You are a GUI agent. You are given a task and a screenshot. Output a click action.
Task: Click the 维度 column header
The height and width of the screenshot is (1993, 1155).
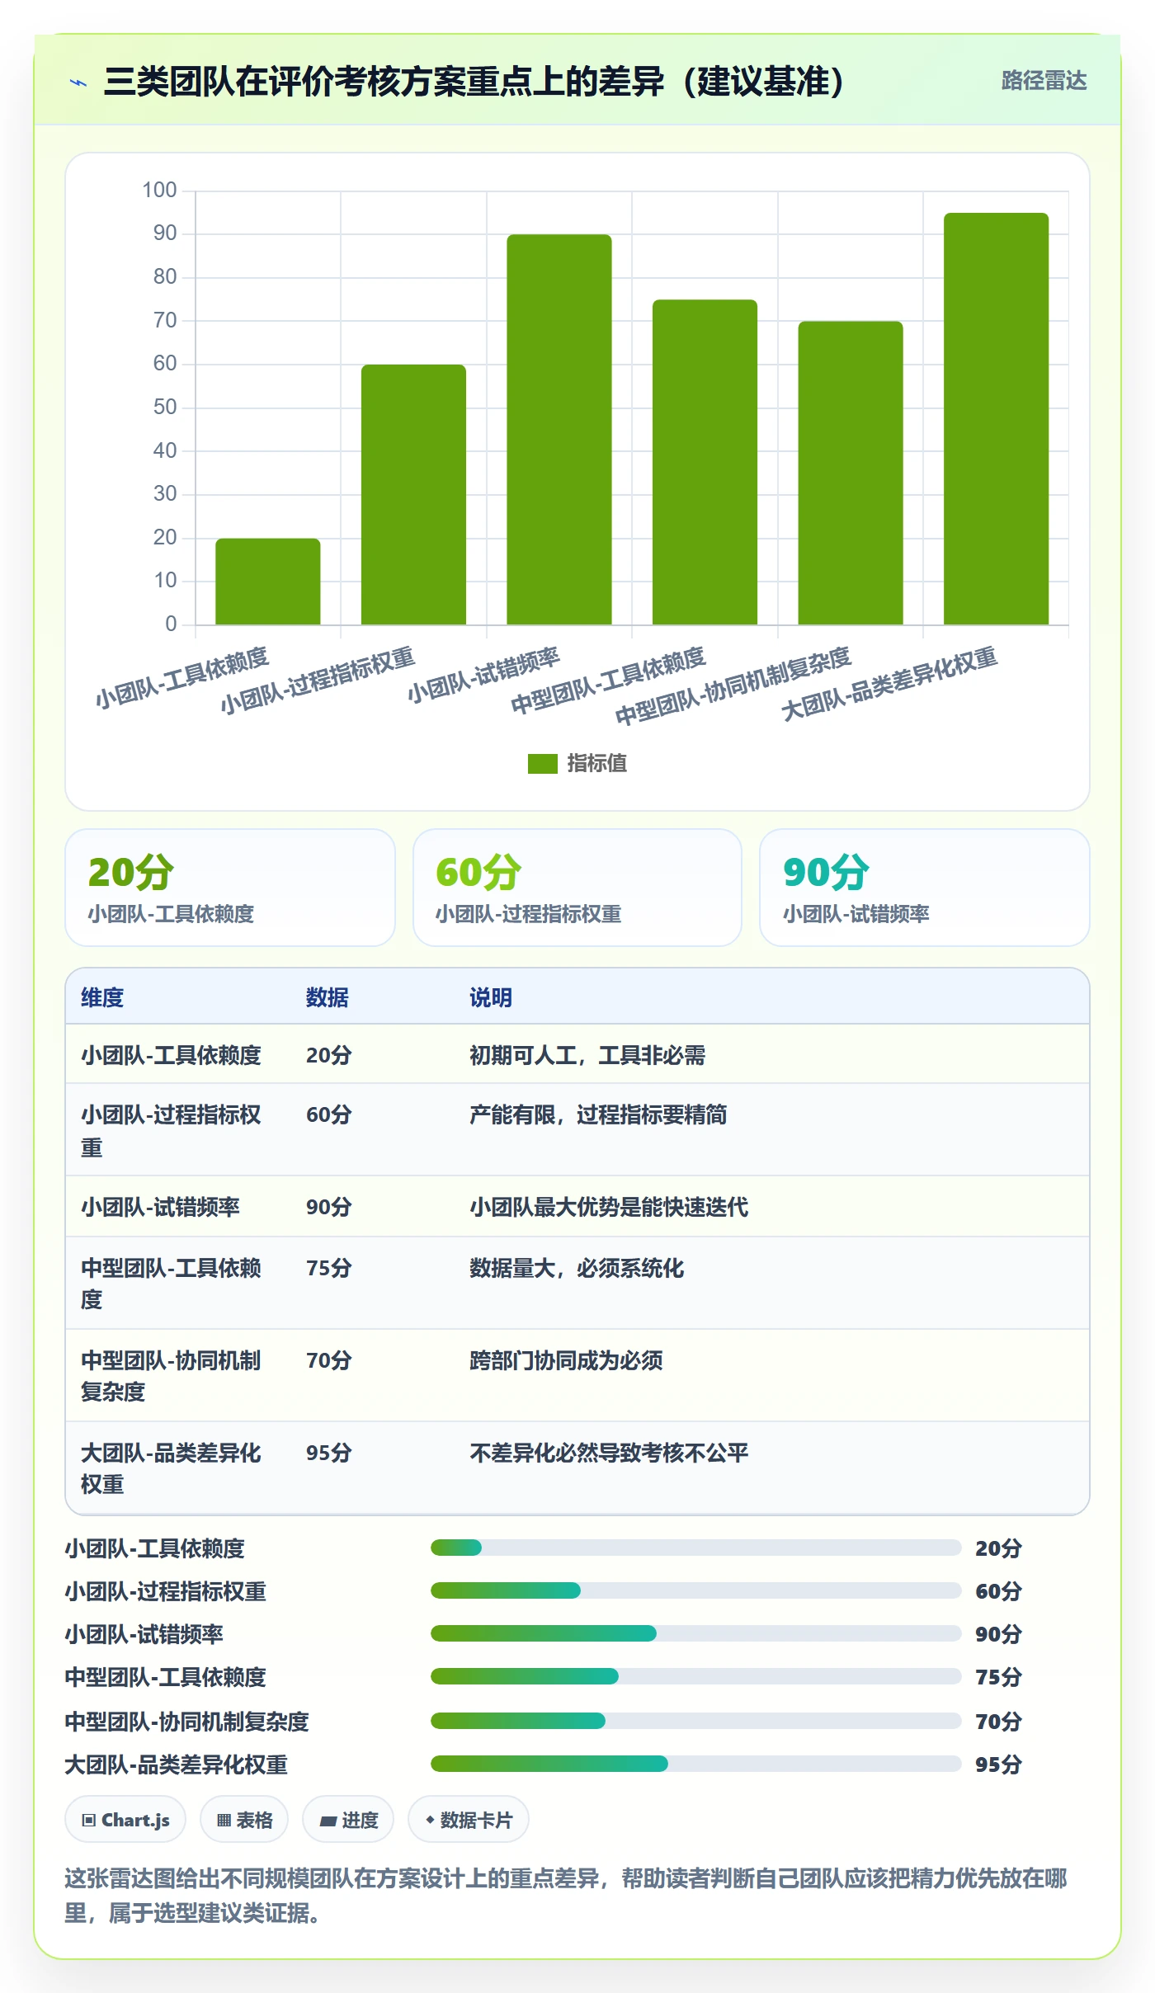coord(102,997)
